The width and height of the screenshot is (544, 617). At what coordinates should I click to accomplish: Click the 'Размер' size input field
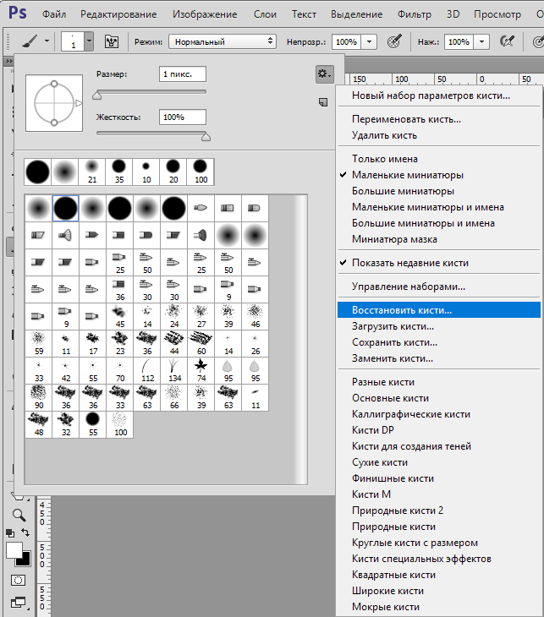pos(183,74)
